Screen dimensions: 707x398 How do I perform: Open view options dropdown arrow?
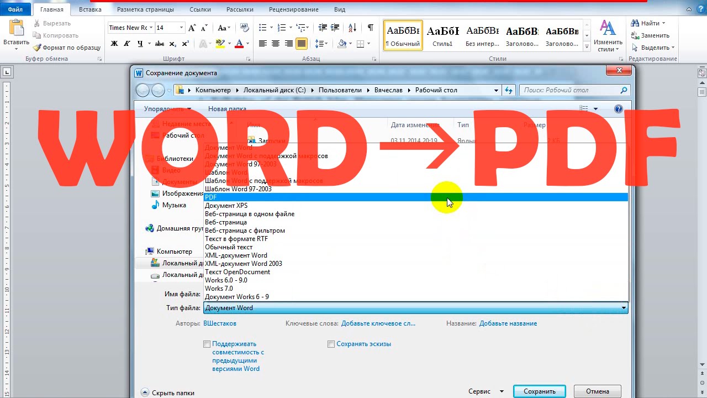pyautogui.click(x=595, y=109)
